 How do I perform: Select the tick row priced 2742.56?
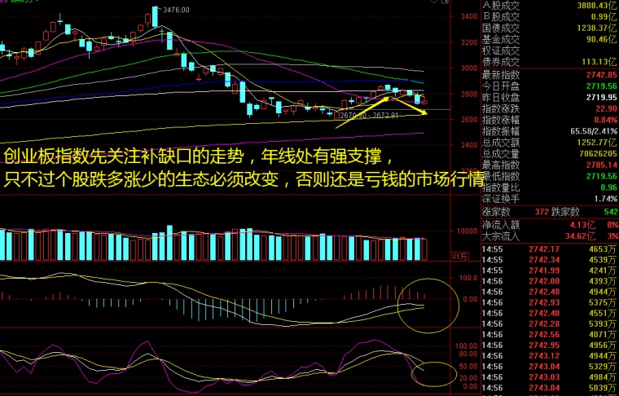coord(550,334)
